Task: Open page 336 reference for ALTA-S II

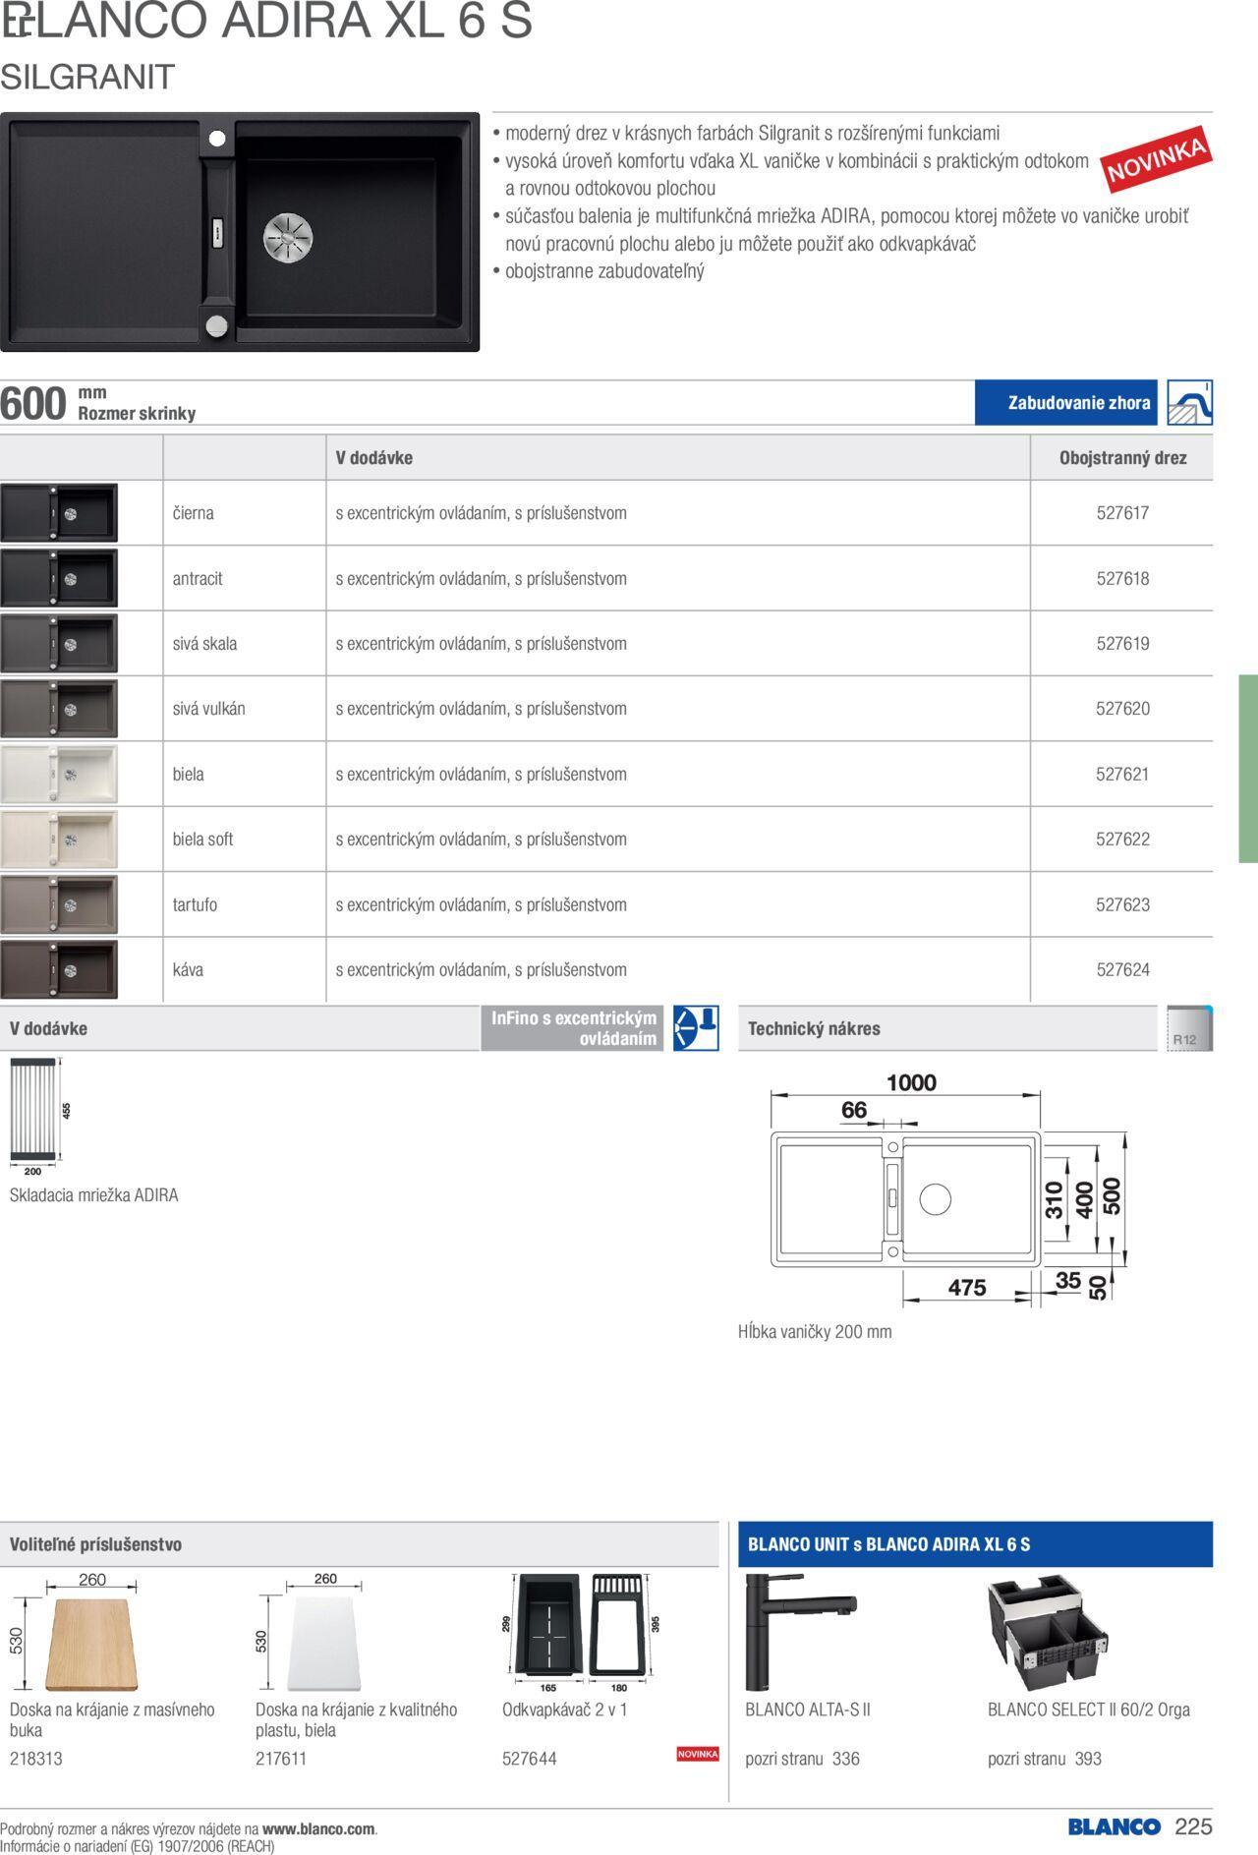Action: coord(845,1759)
